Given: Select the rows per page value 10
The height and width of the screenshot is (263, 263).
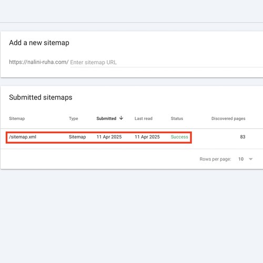Looking at the screenshot, I should (x=241, y=159).
